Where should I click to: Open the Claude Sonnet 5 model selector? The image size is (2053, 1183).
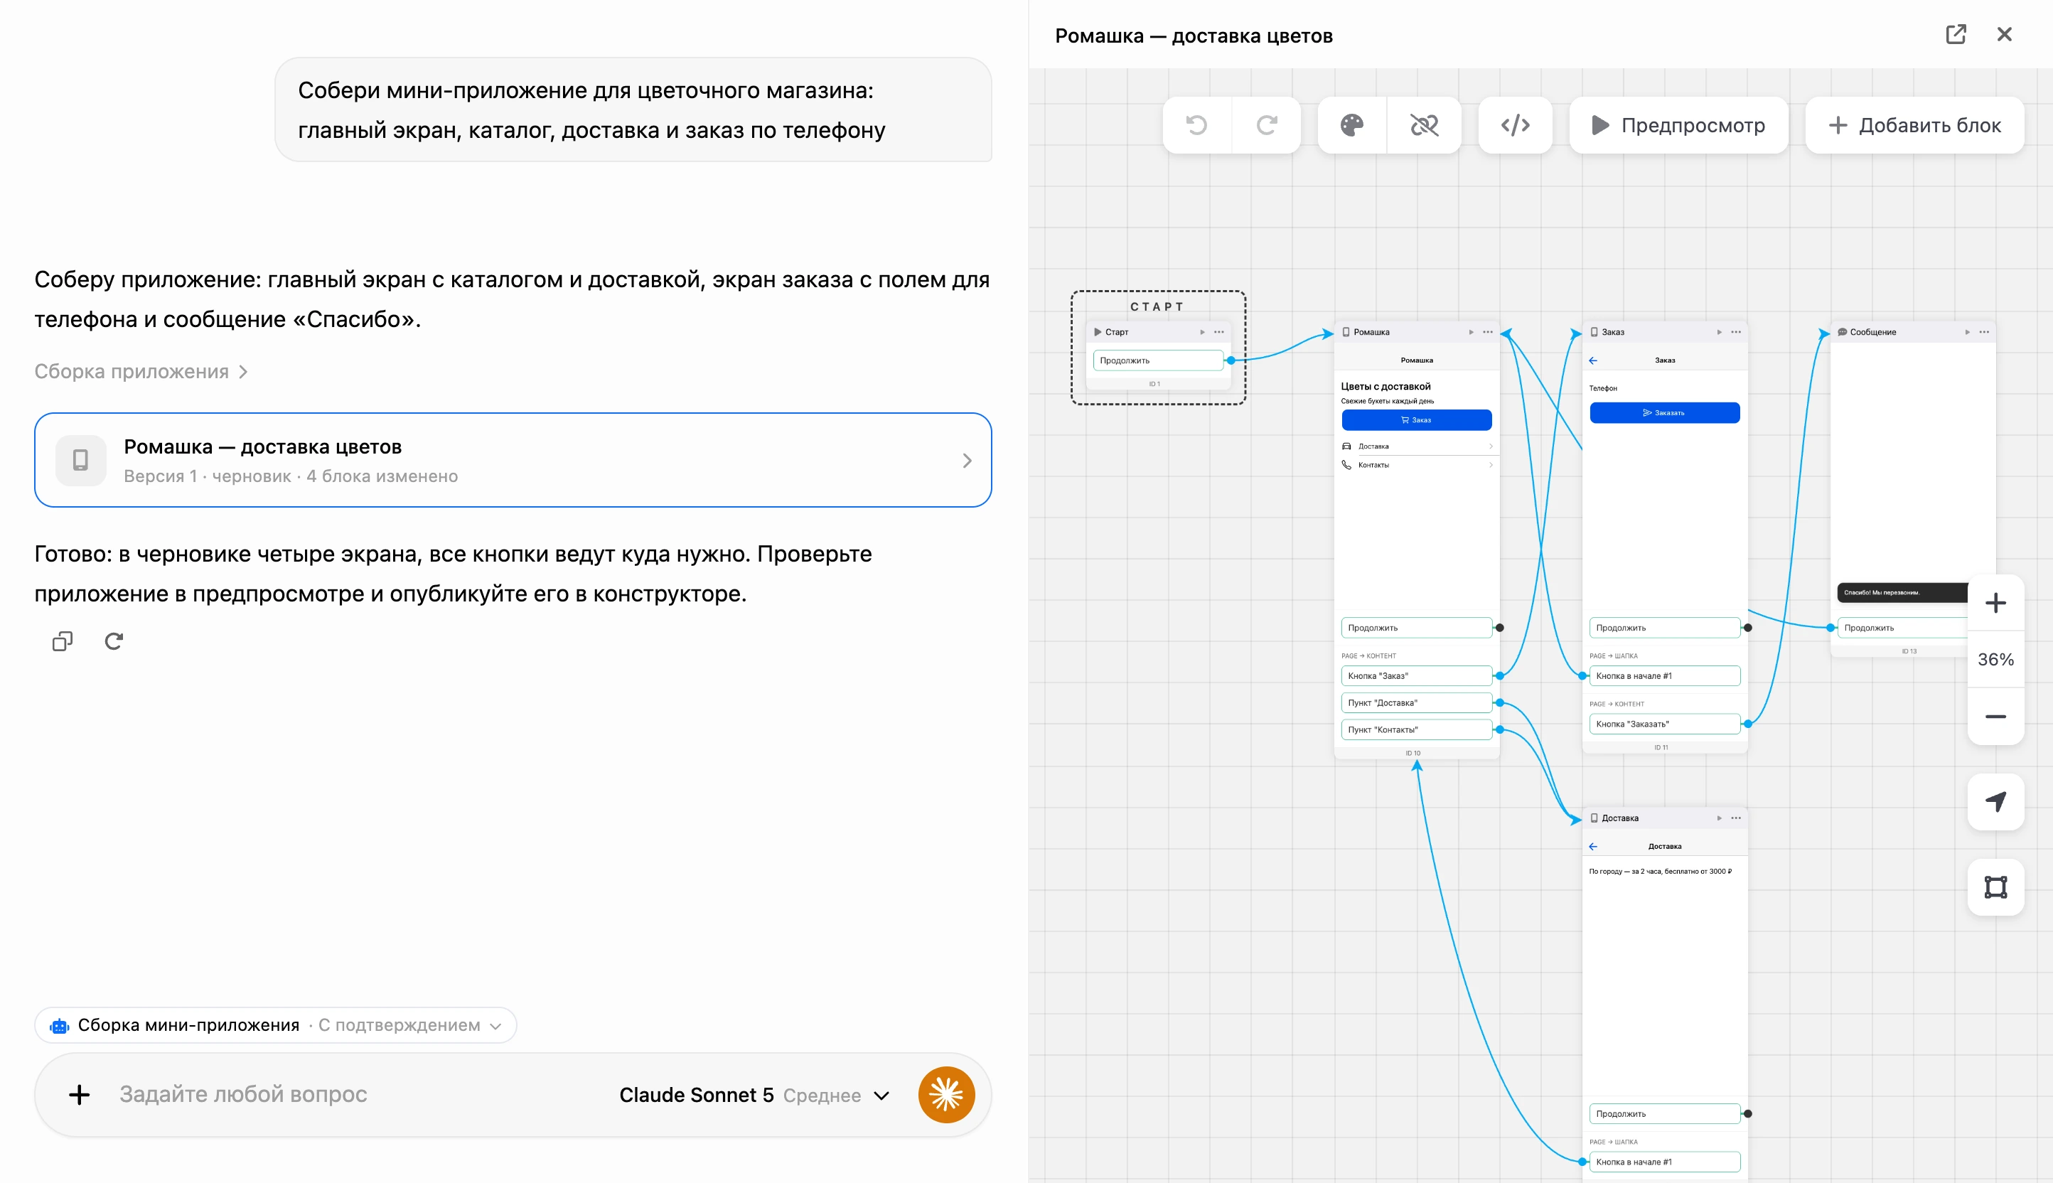click(x=754, y=1096)
